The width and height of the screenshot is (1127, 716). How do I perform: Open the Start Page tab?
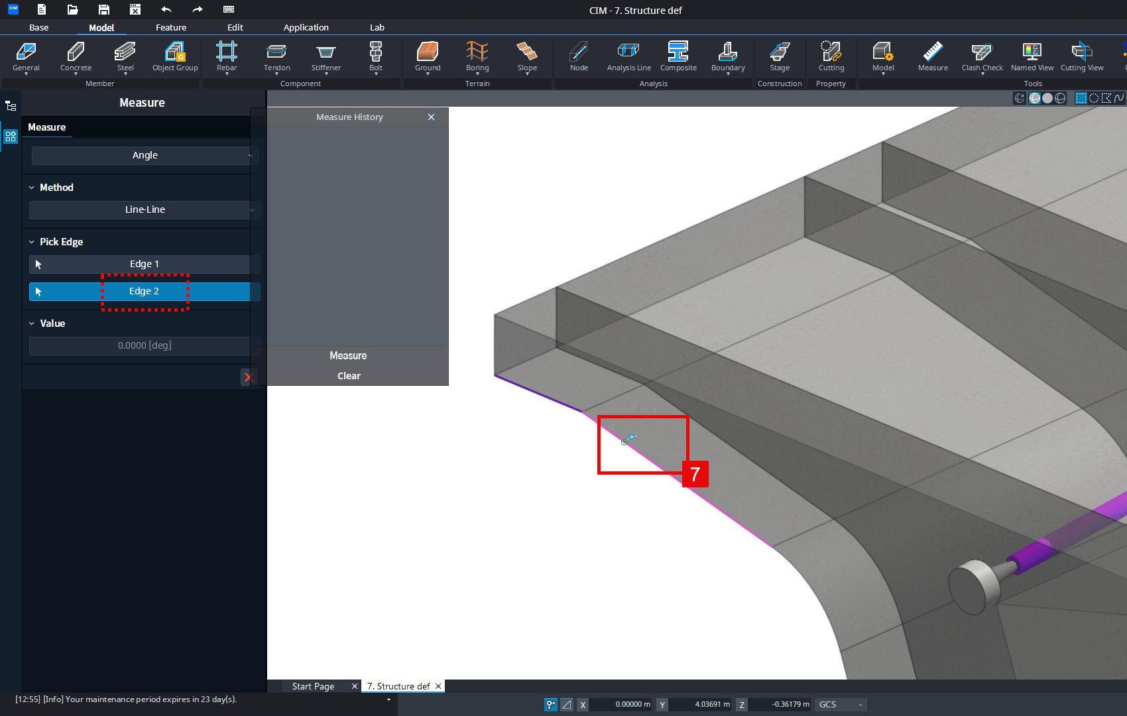(x=313, y=686)
